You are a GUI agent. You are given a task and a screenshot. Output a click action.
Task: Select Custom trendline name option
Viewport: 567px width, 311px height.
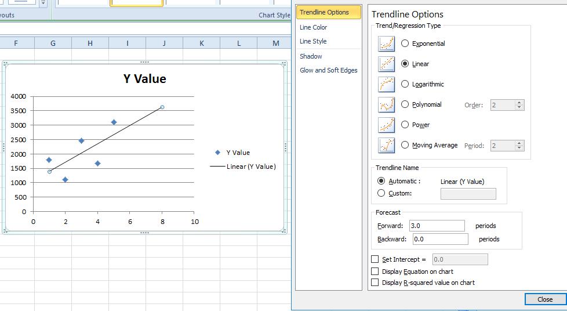click(x=381, y=193)
